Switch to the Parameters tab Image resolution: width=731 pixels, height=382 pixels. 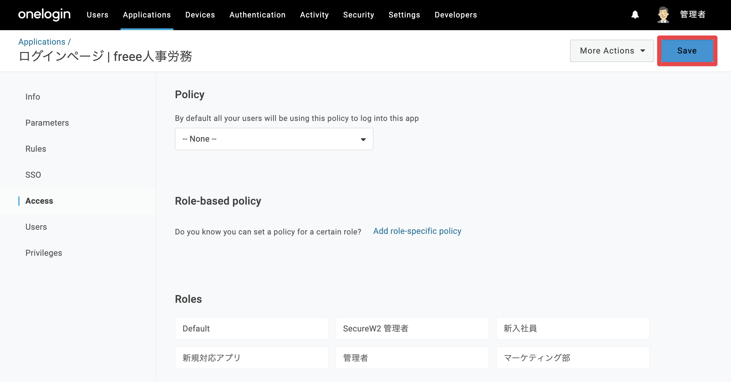(x=47, y=123)
